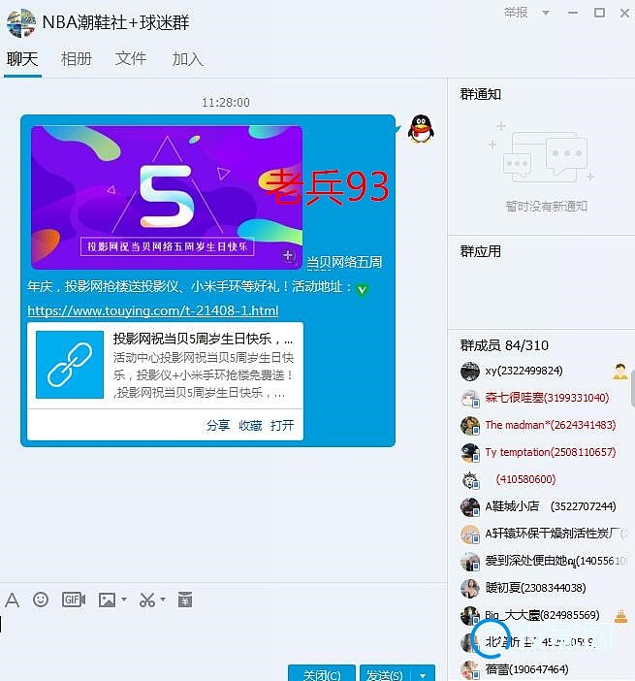Click avatar of 森七很哇塞
Screen dimensions: 635x681
pyautogui.click(x=470, y=399)
